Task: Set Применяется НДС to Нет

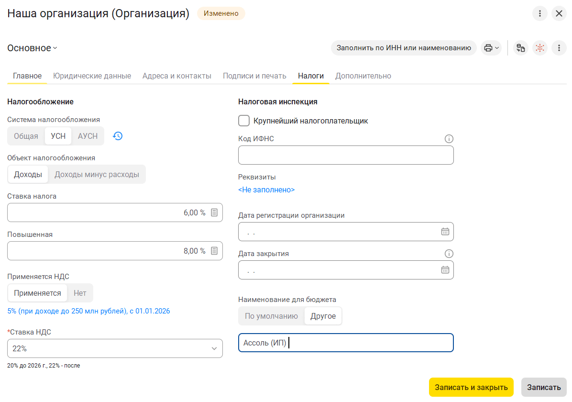Action: (80, 293)
